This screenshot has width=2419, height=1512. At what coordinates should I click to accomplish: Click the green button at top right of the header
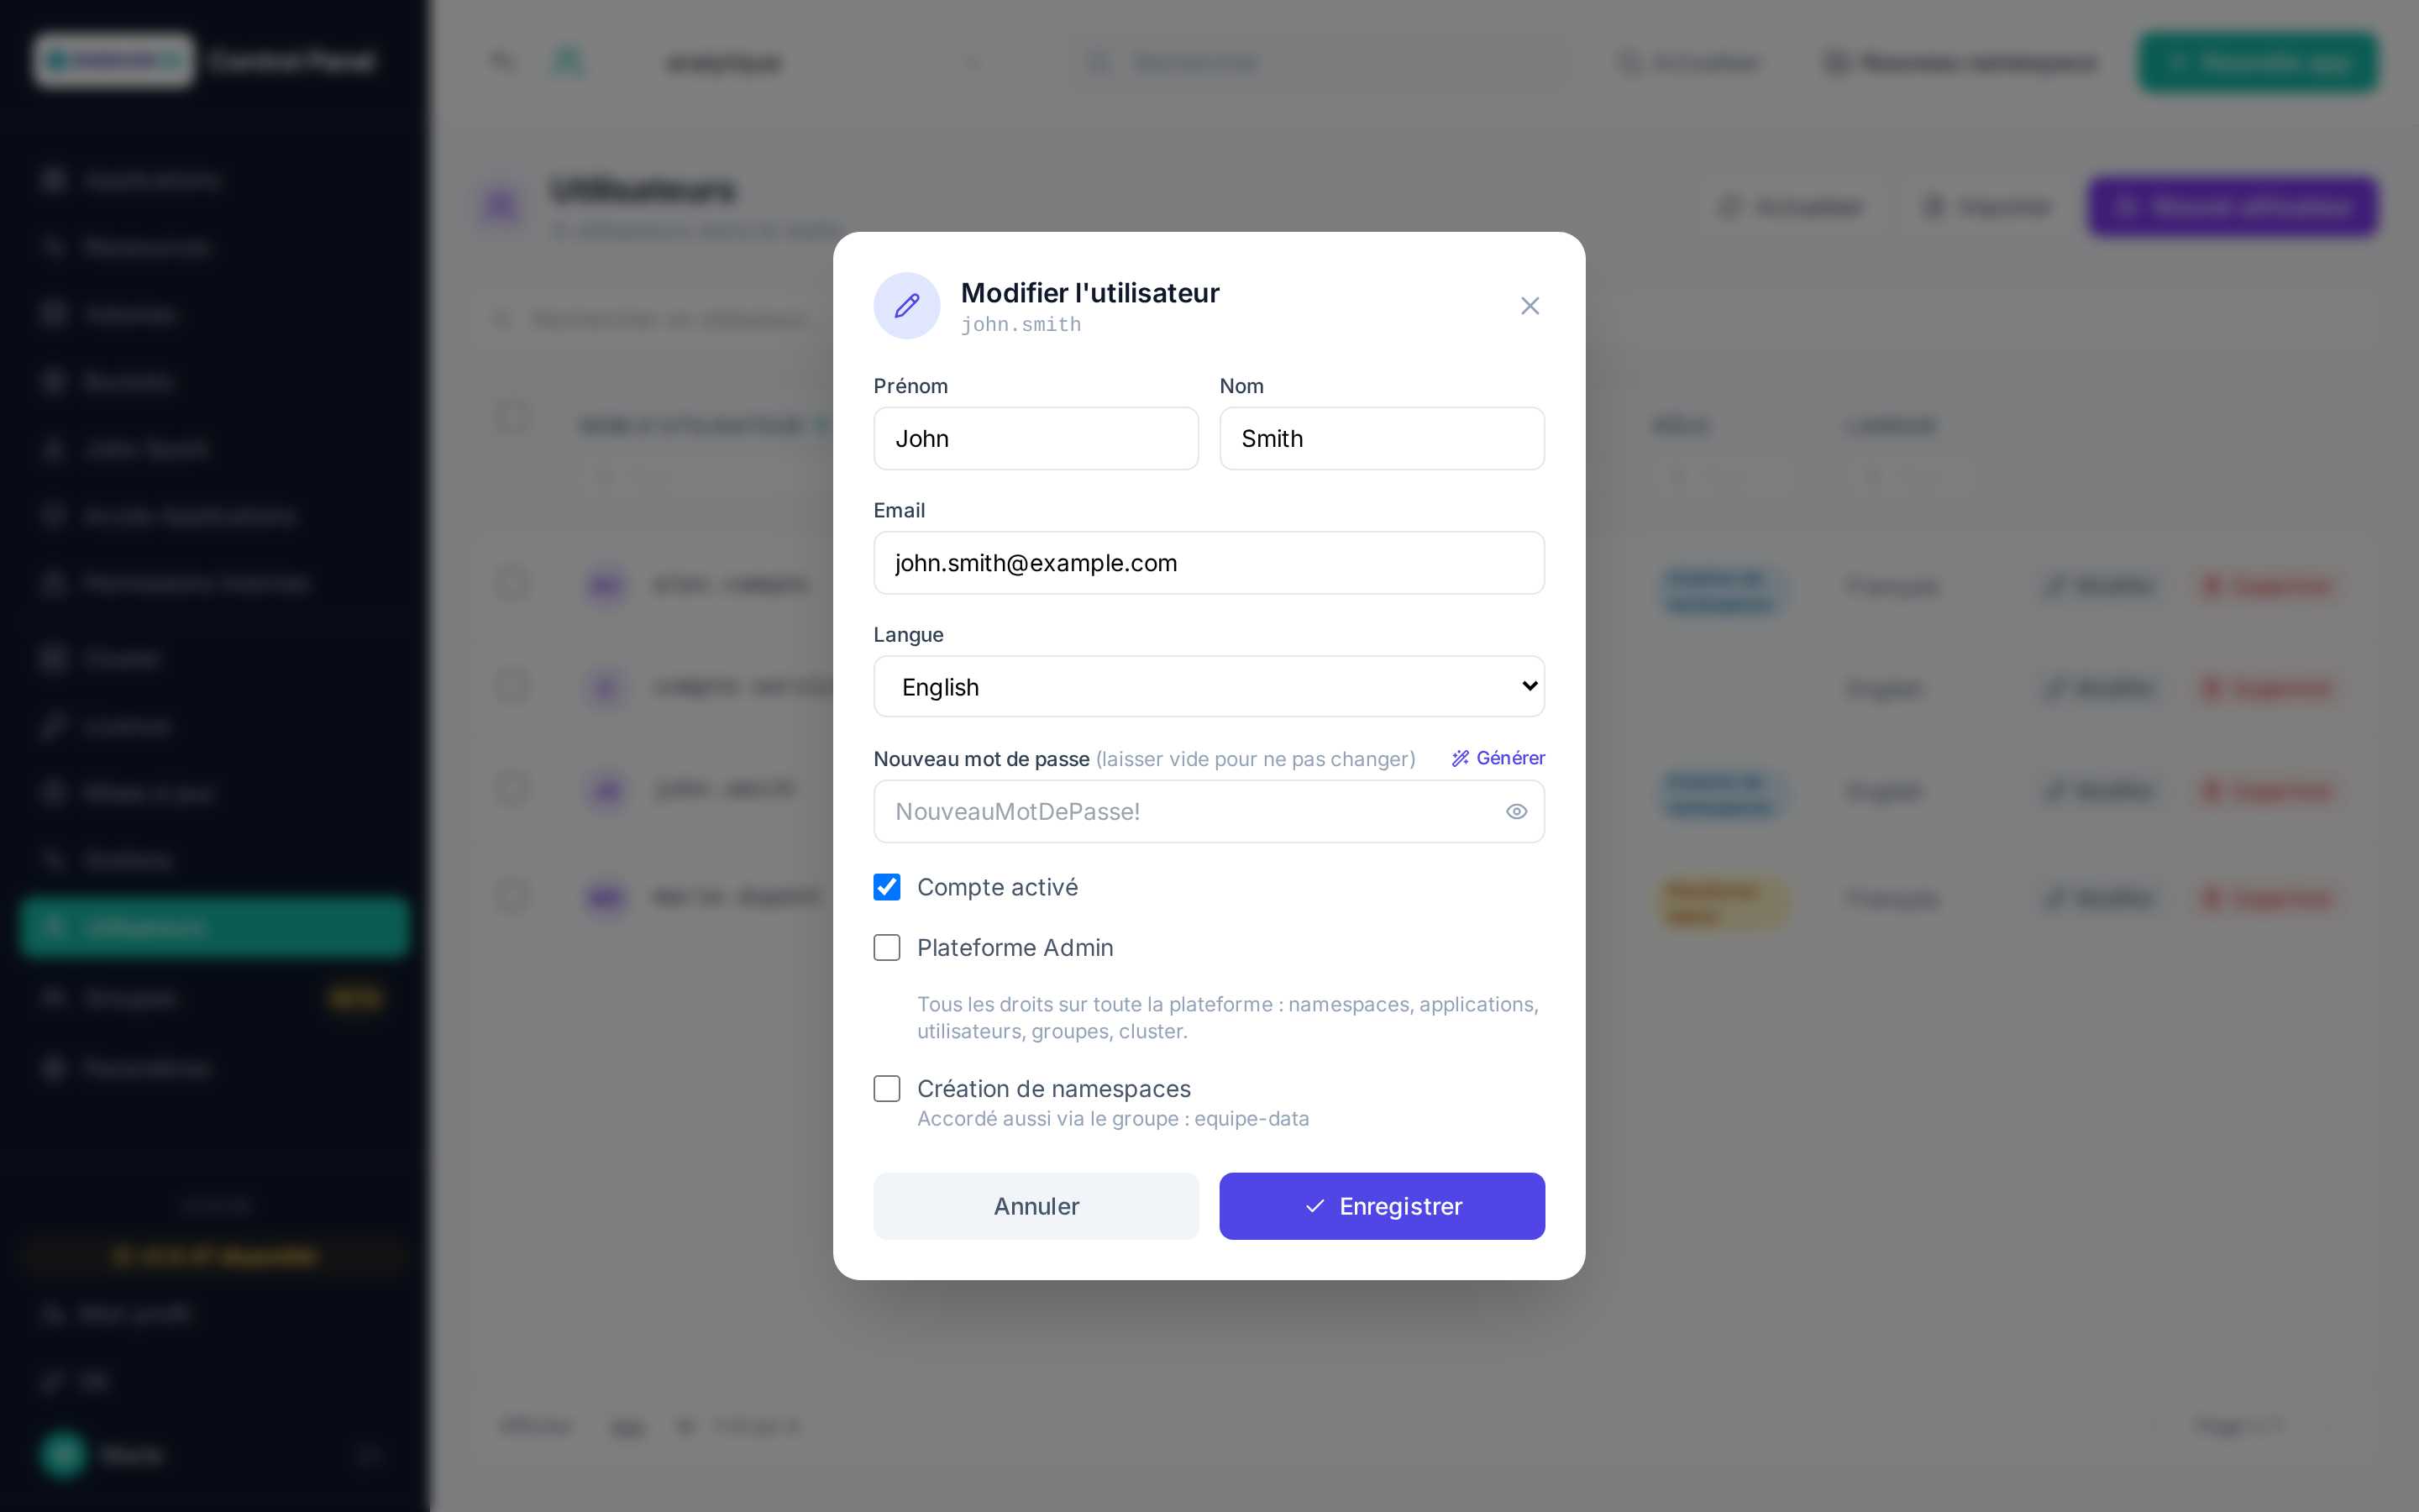[x=2257, y=62]
